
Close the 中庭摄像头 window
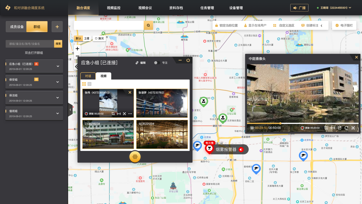pyautogui.click(x=357, y=57)
